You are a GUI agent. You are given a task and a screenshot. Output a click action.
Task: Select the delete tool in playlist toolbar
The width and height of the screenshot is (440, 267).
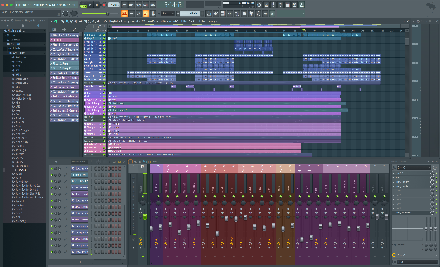72,21
